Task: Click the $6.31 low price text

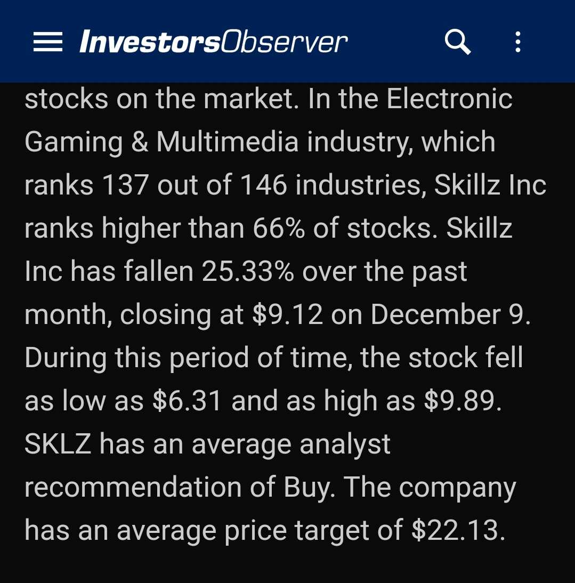Action: coord(187,400)
